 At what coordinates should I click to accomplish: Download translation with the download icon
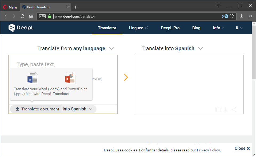[226, 110]
